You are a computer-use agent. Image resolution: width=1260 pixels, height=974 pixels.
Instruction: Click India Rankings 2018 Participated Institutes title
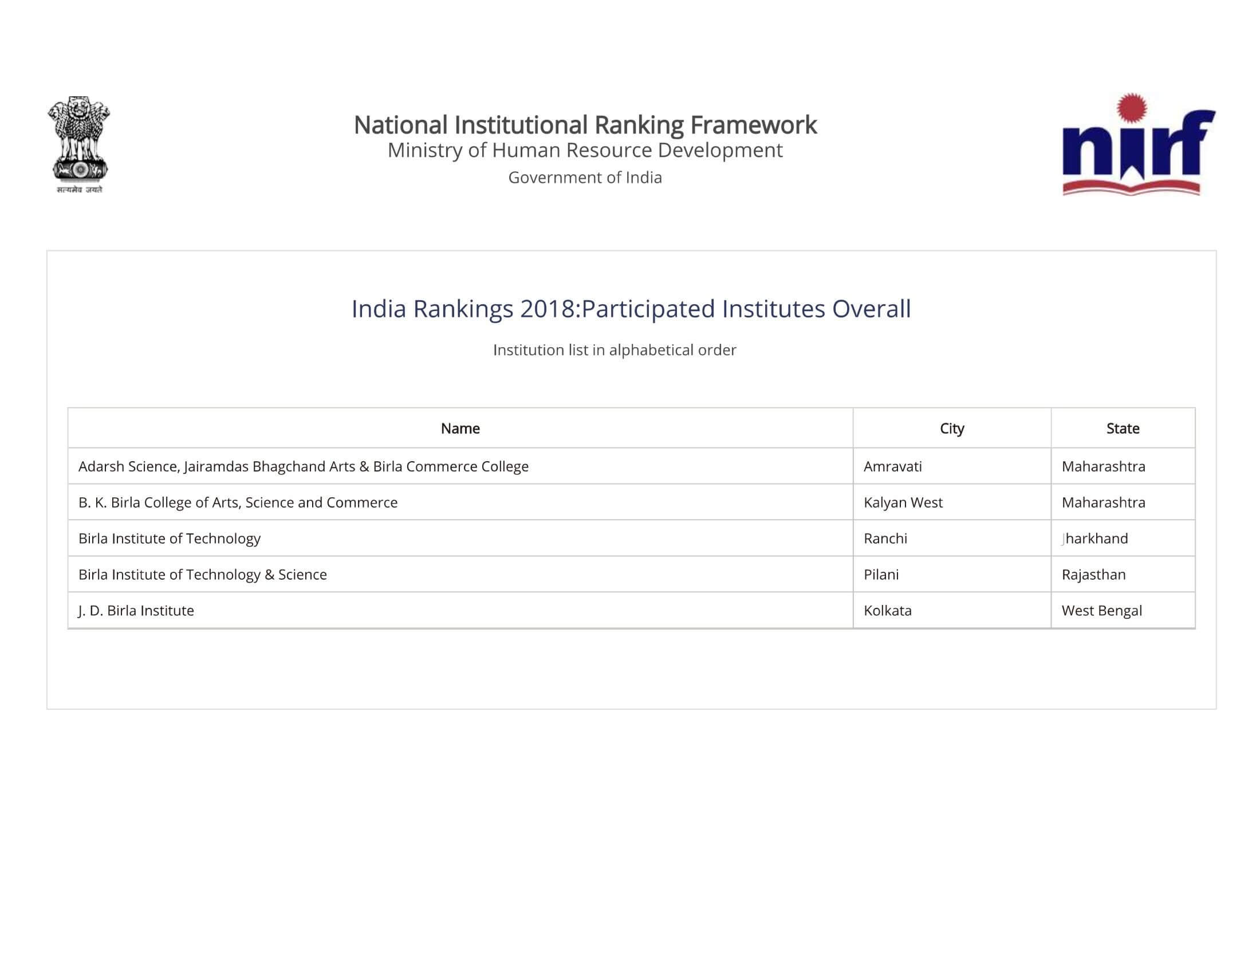click(631, 309)
